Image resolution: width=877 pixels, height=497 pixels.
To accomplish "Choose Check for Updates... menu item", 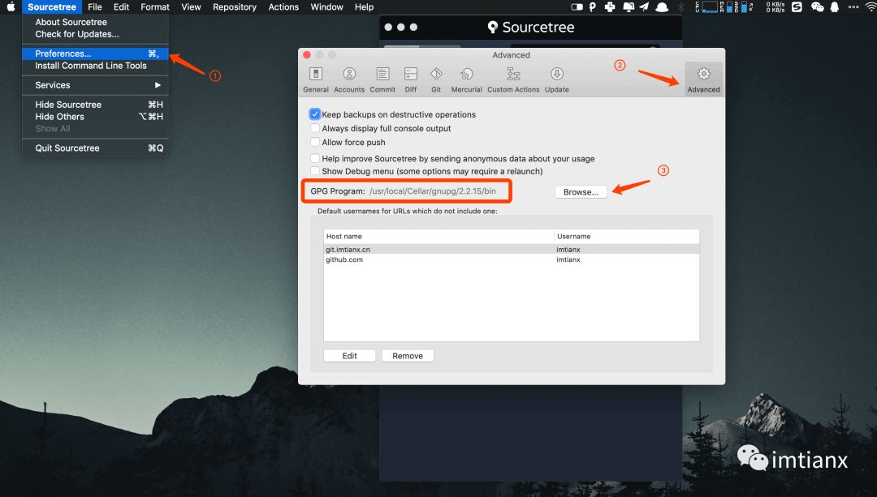I will (95, 34).
